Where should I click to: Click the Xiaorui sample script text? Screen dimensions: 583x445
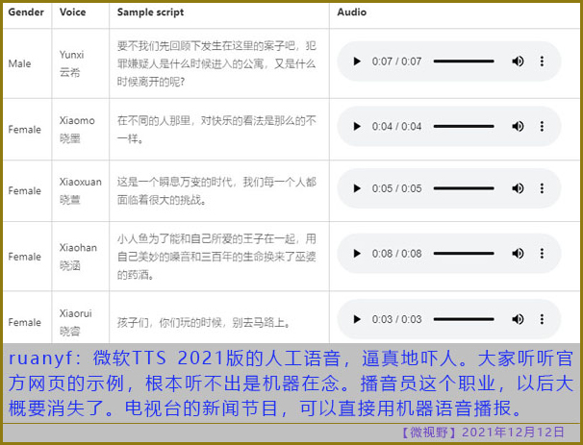204,322
